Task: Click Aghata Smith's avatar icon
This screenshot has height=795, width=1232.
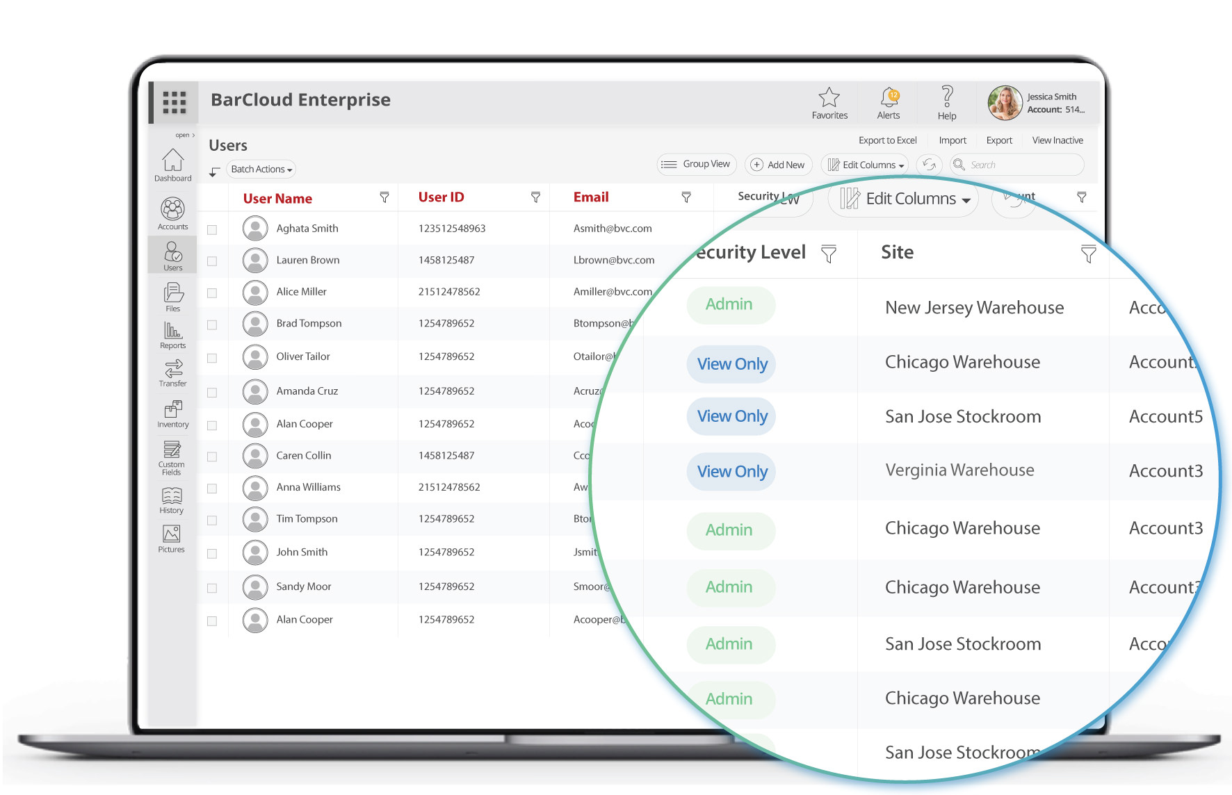Action: 255,228
